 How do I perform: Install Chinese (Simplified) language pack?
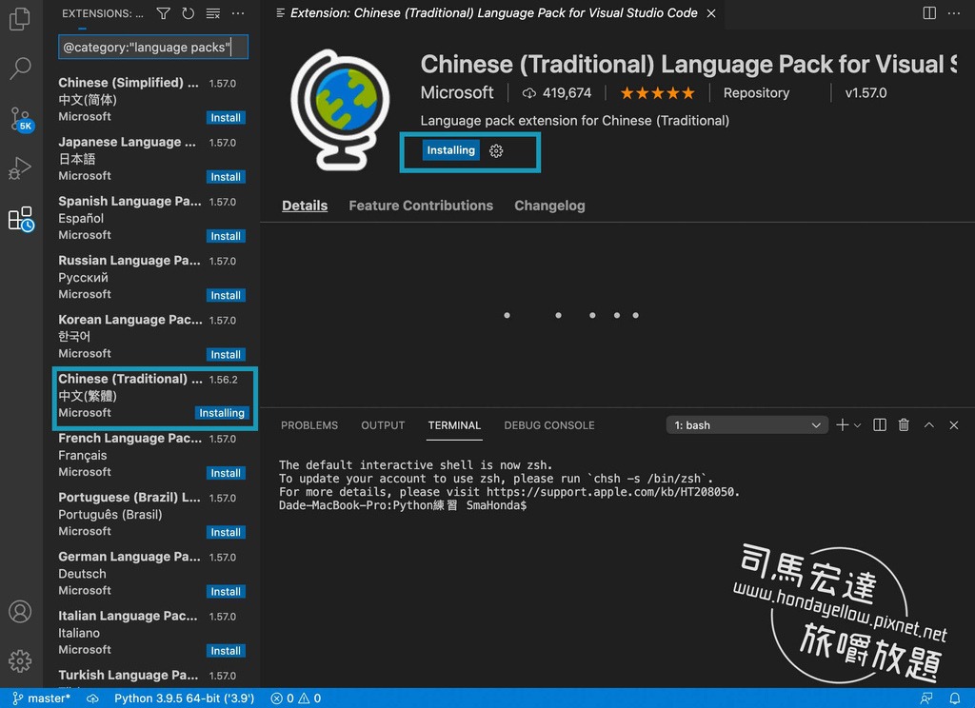226,117
